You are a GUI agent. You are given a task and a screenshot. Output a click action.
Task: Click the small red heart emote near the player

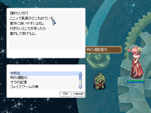coord(129,50)
